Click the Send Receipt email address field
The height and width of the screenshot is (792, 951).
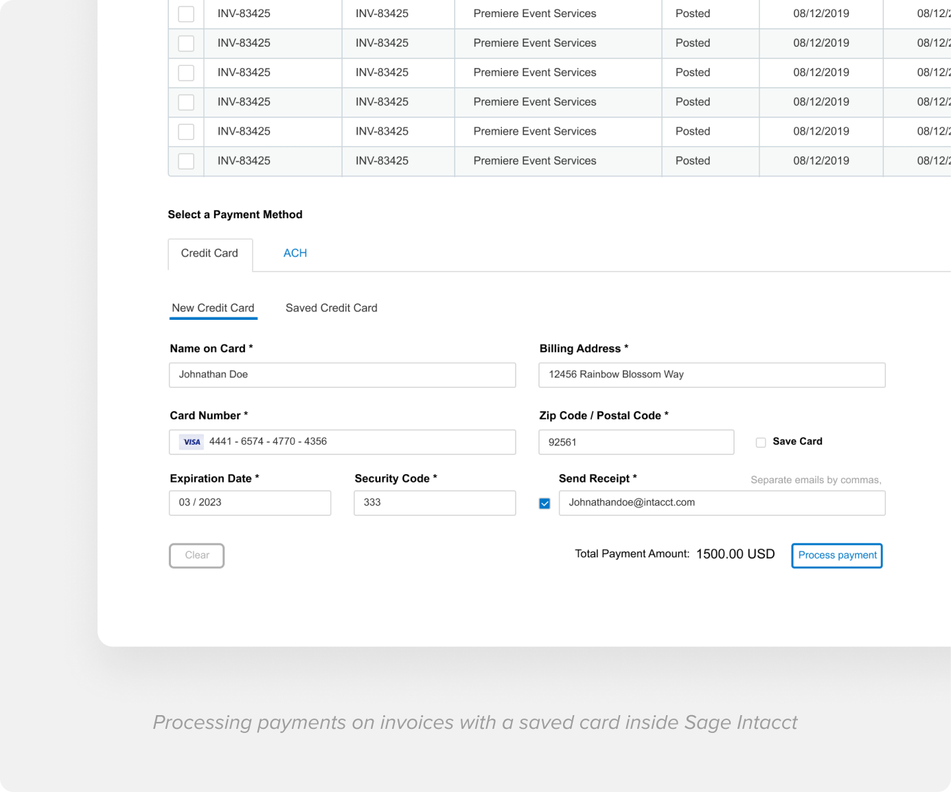click(x=722, y=502)
